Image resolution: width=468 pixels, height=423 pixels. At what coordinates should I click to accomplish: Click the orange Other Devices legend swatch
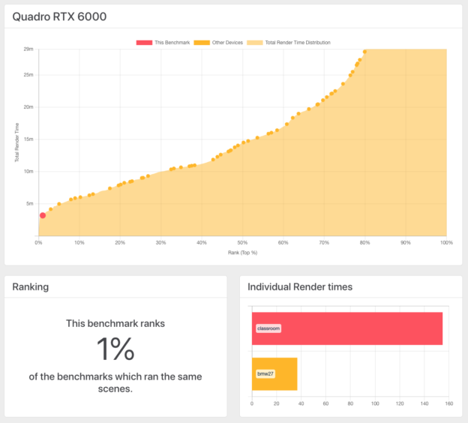coord(202,43)
